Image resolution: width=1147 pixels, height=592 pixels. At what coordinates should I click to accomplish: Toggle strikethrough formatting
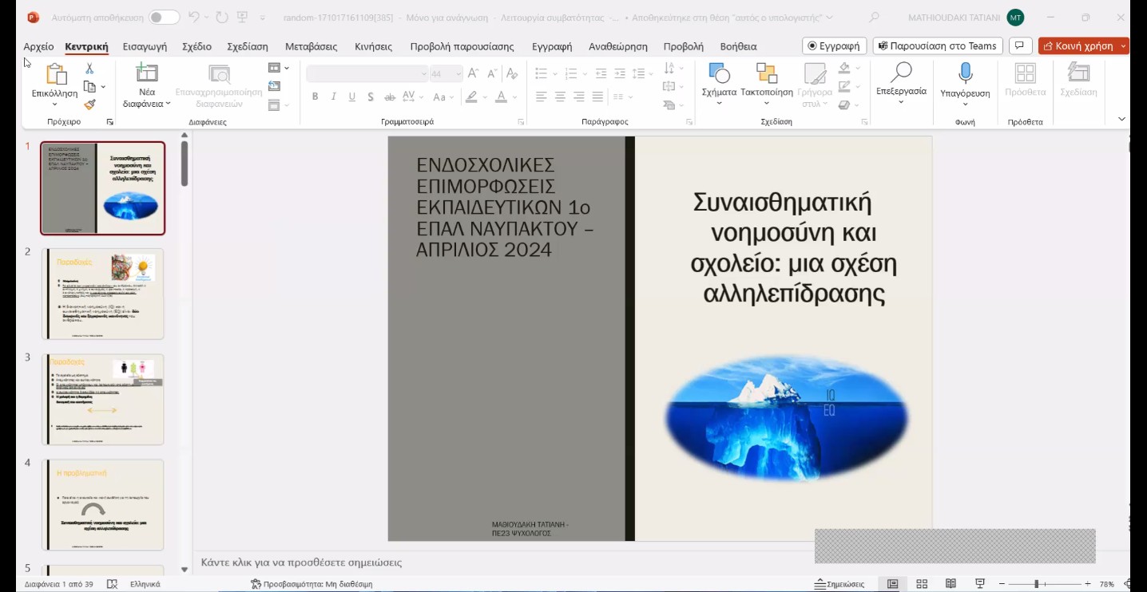[x=390, y=97]
